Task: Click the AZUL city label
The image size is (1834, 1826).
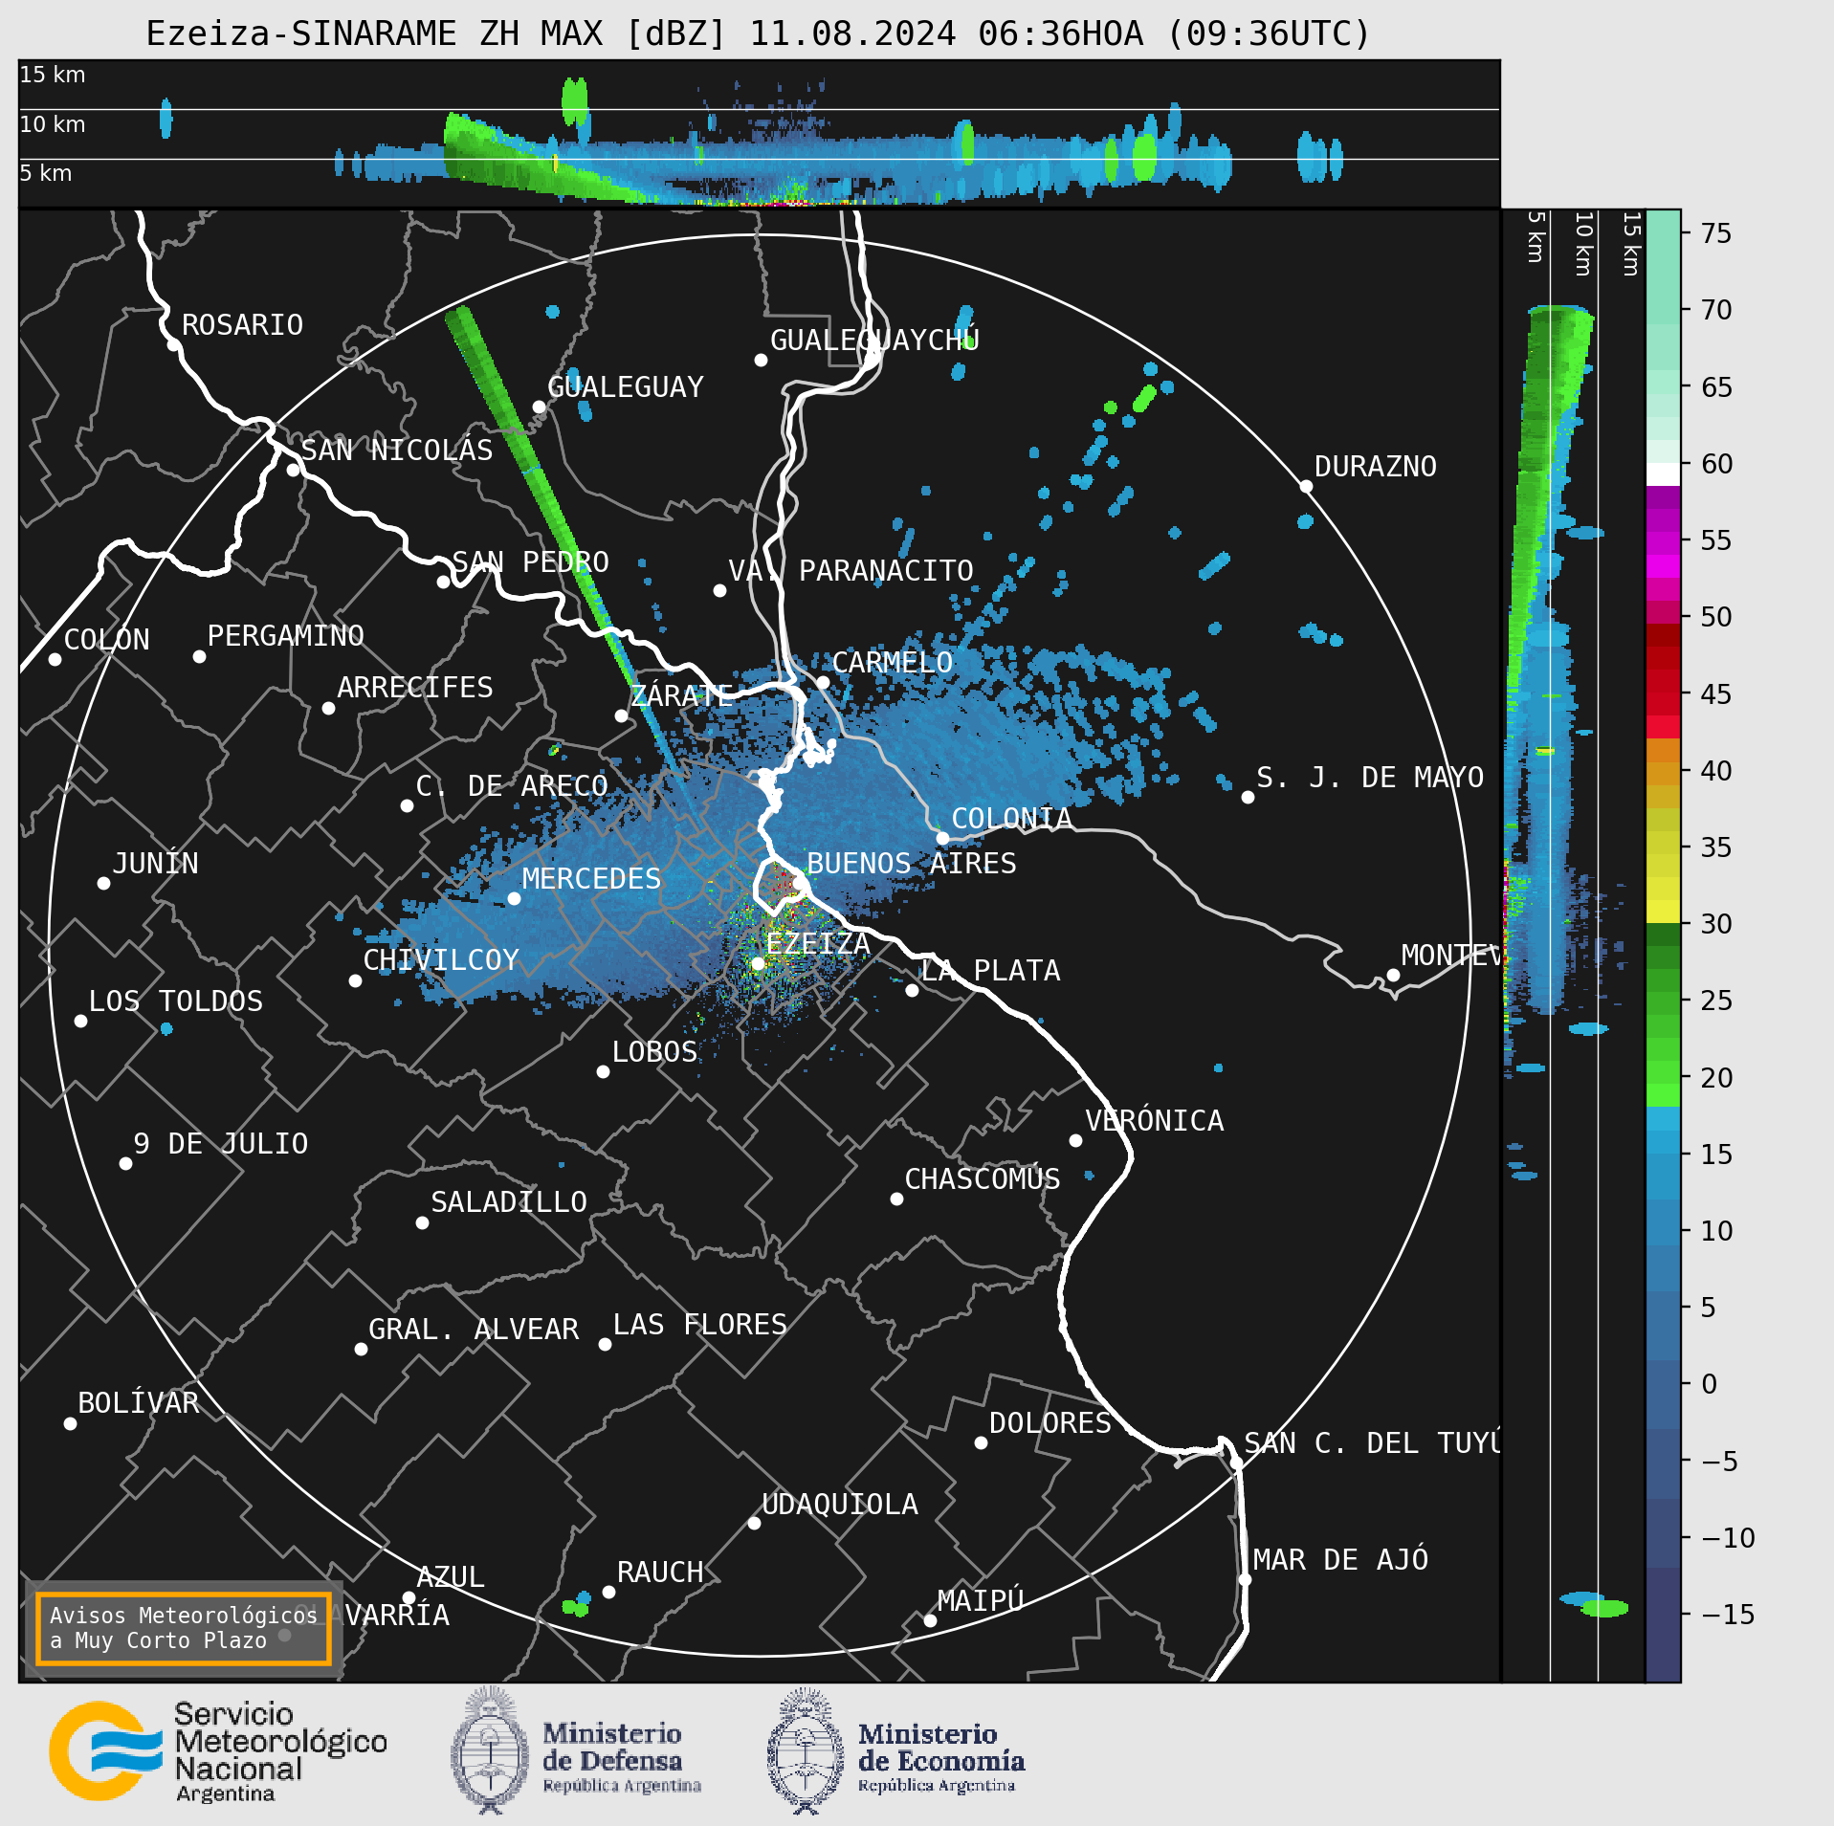Action: click(x=451, y=1577)
